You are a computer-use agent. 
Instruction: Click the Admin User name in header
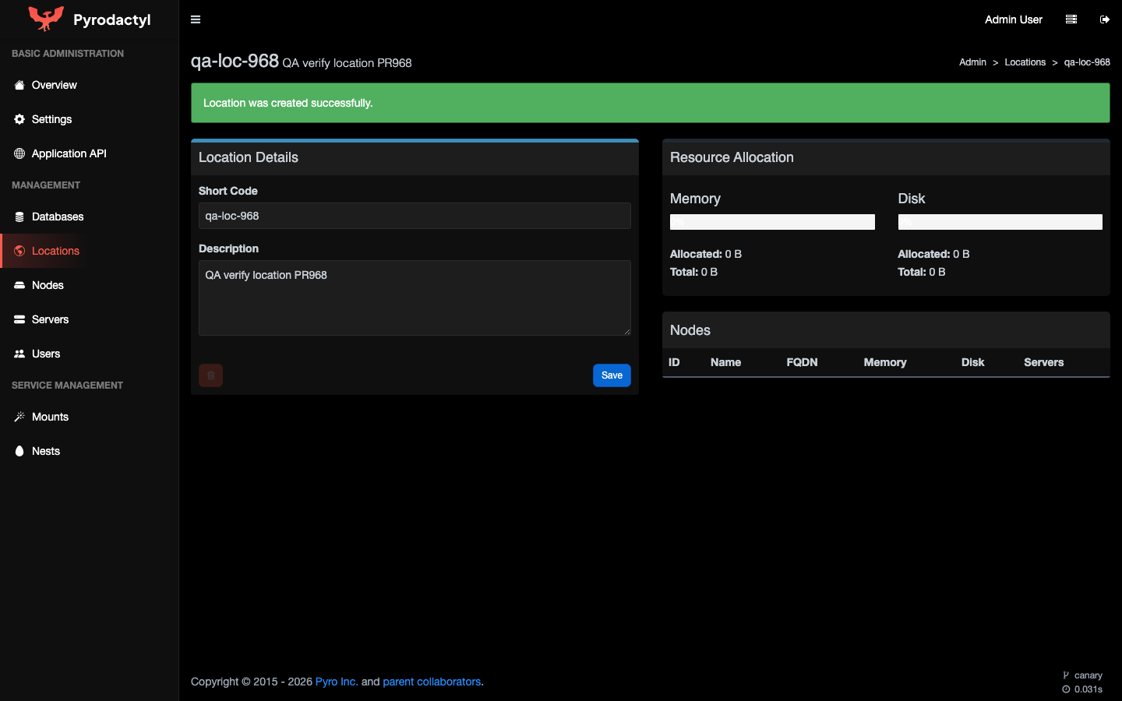pos(1013,19)
